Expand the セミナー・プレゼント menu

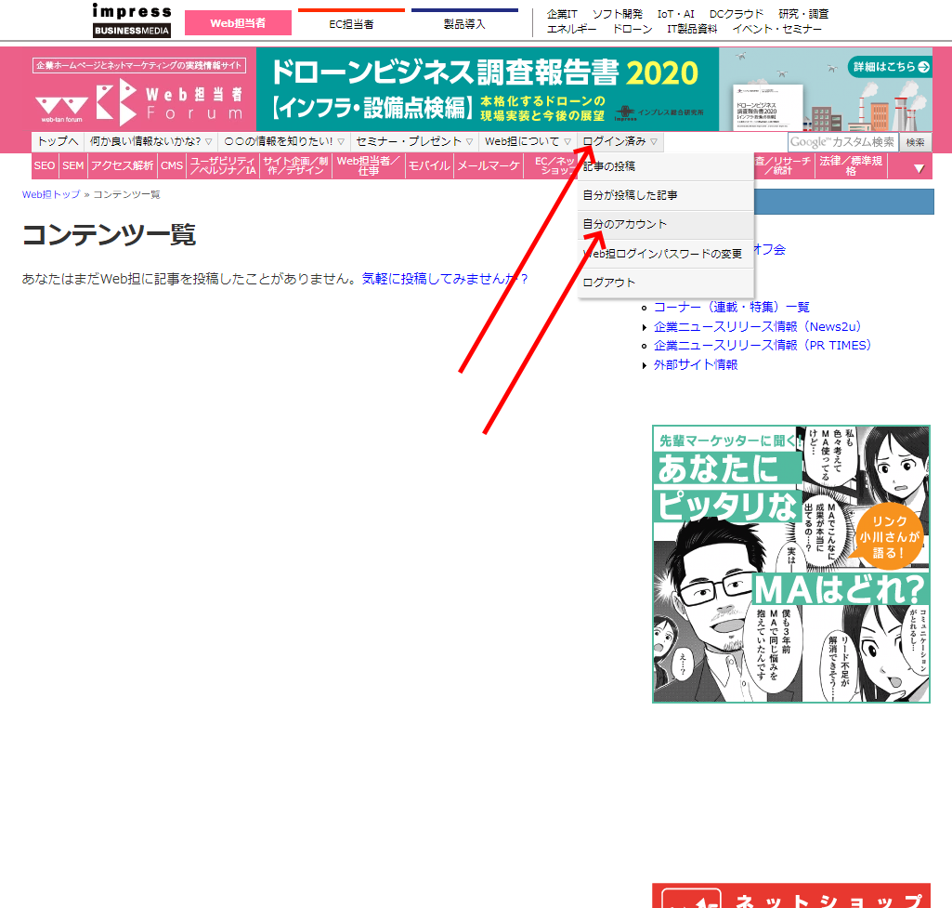pyautogui.click(x=414, y=141)
